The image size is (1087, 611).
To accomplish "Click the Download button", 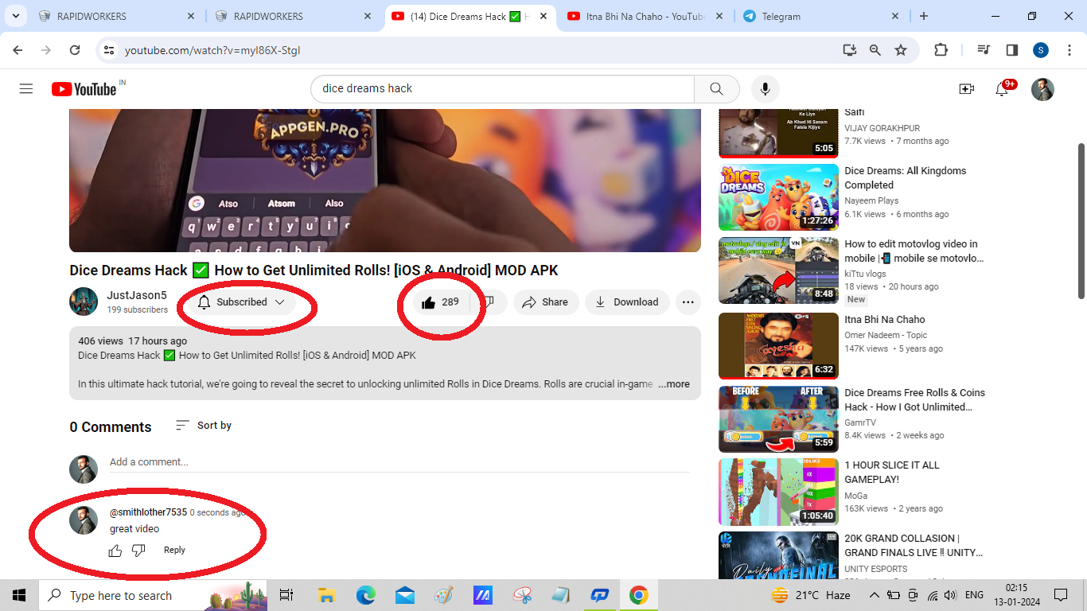I will [x=627, y=302].
